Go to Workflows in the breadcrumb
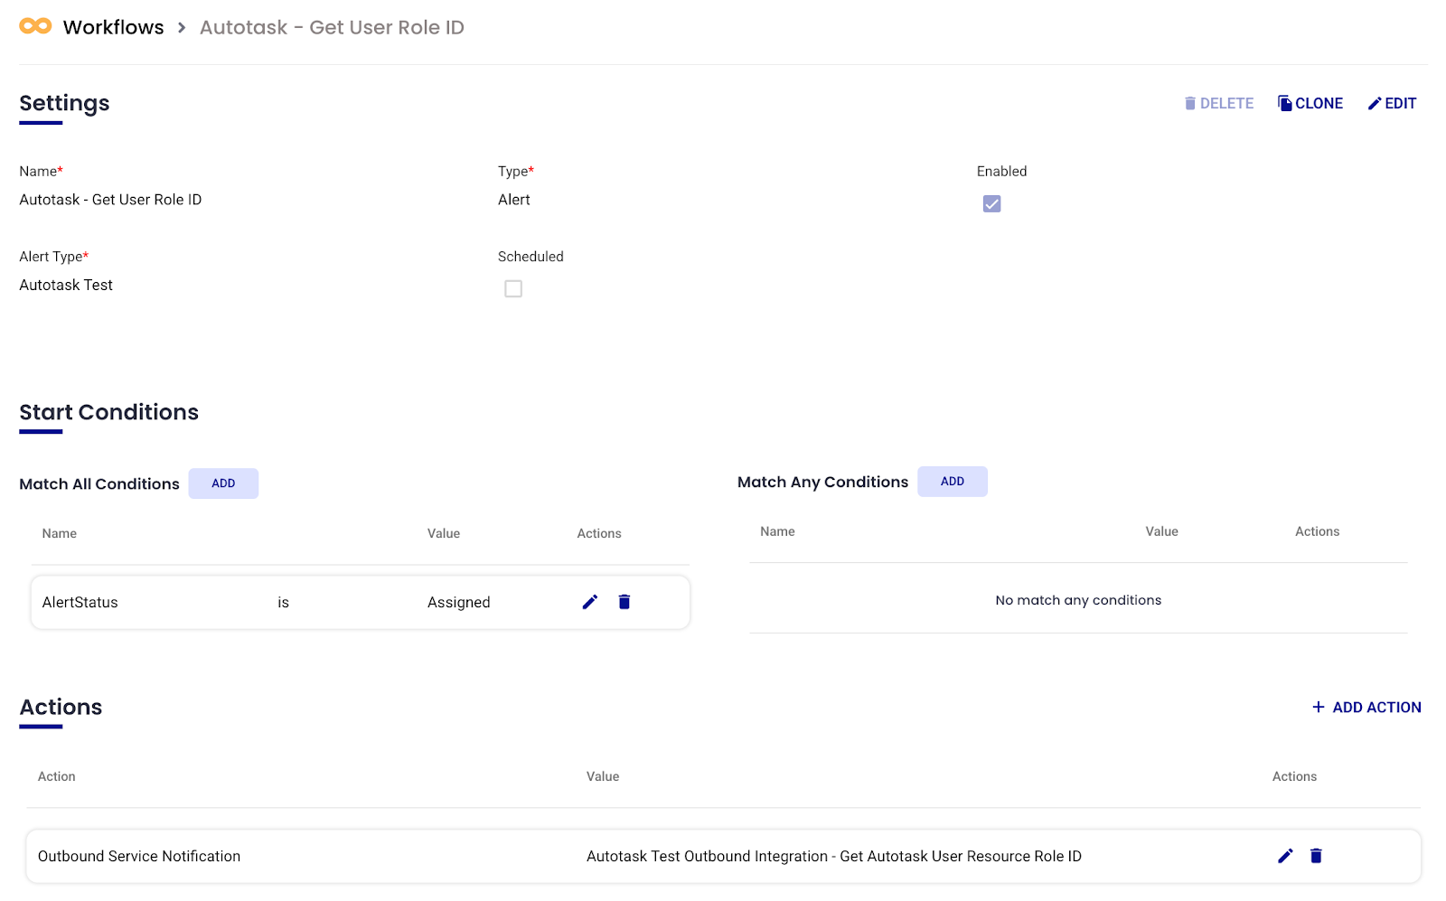The width and height of the screenshot is (1446, 901). (x=114, y=28)
